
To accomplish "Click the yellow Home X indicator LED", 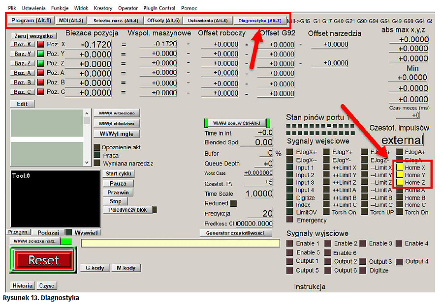I will [400, 167].
